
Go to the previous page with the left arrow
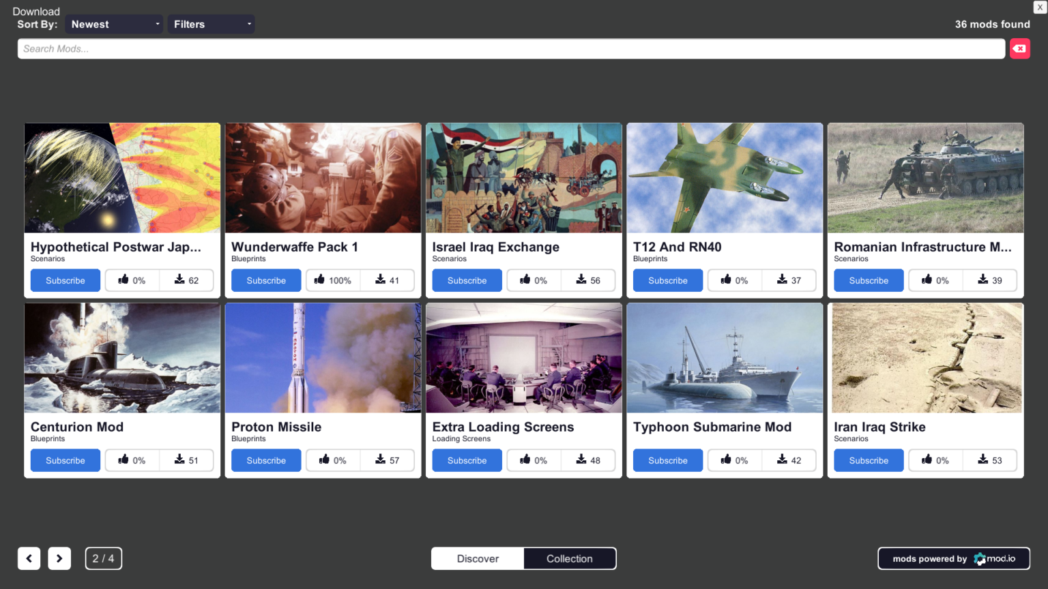click(x=29, y=558)
